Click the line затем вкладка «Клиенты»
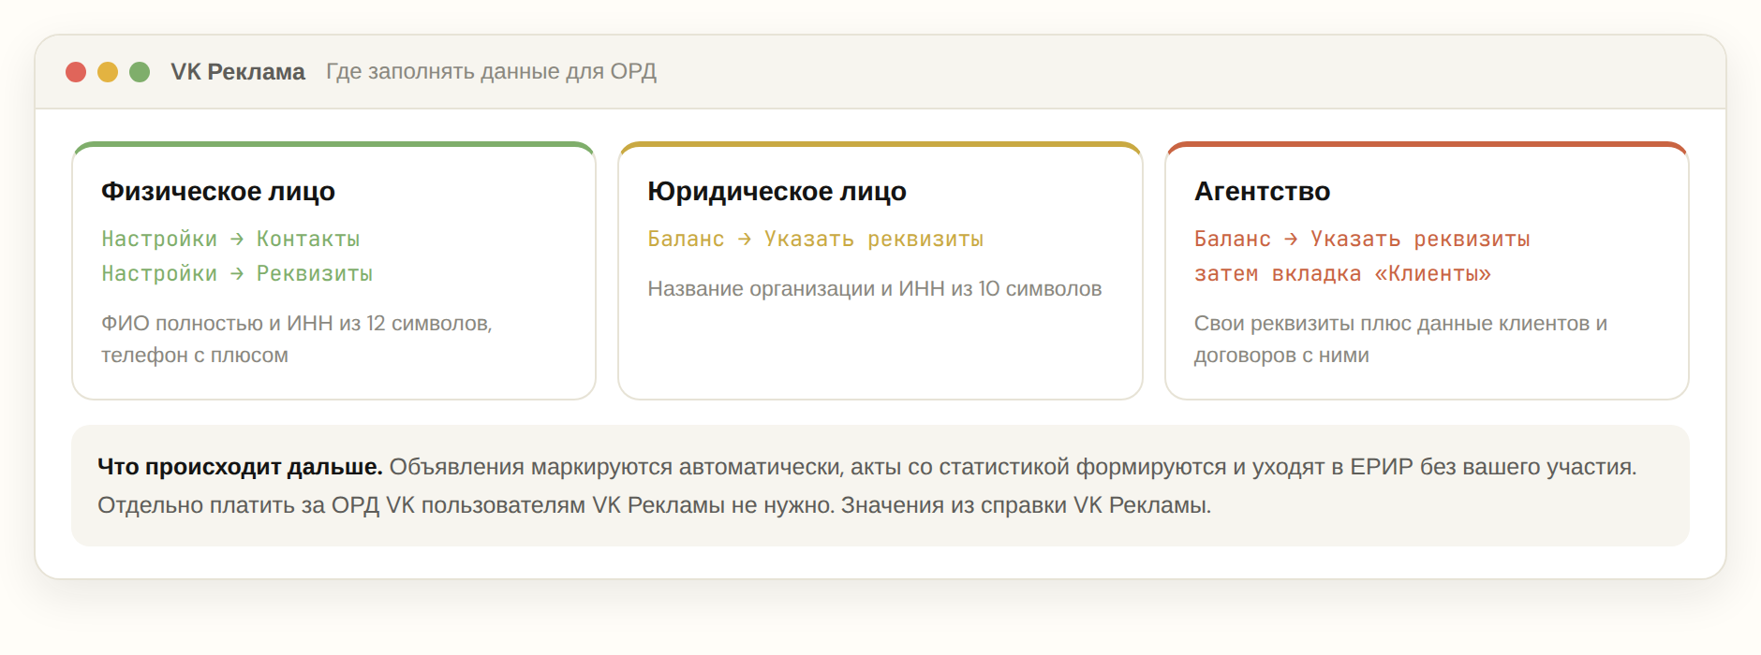 tap(1342, 273)
